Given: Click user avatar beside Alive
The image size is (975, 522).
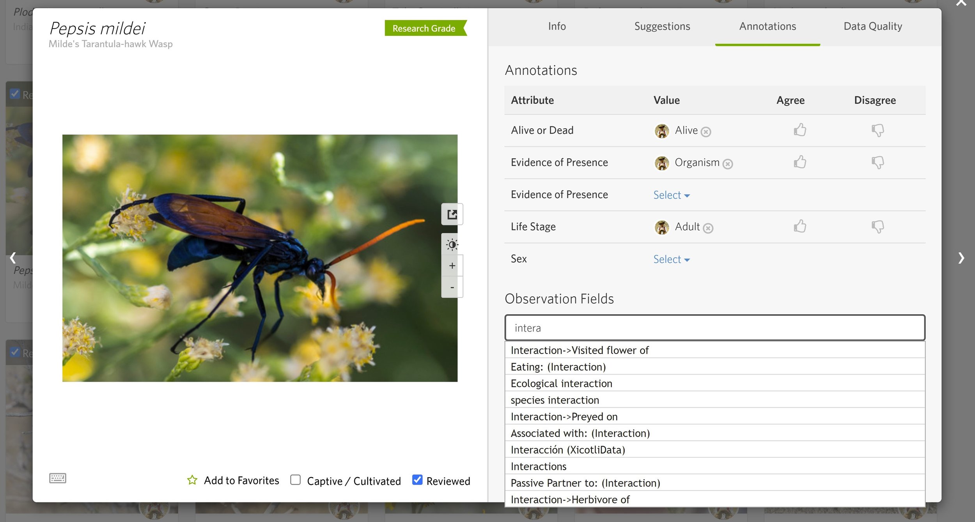Looking at the screenshot, I should [x=662, y=131].
